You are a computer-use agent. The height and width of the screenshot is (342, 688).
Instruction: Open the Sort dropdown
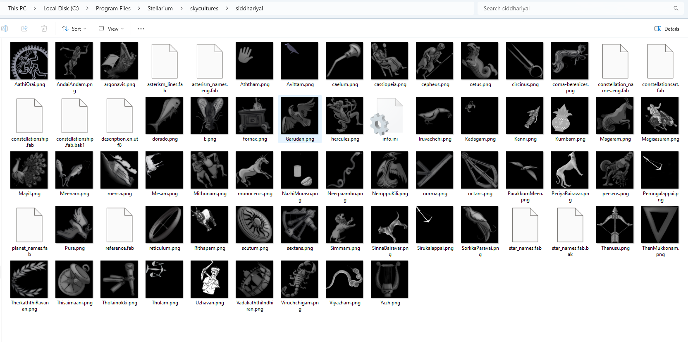tap(74, 29)
